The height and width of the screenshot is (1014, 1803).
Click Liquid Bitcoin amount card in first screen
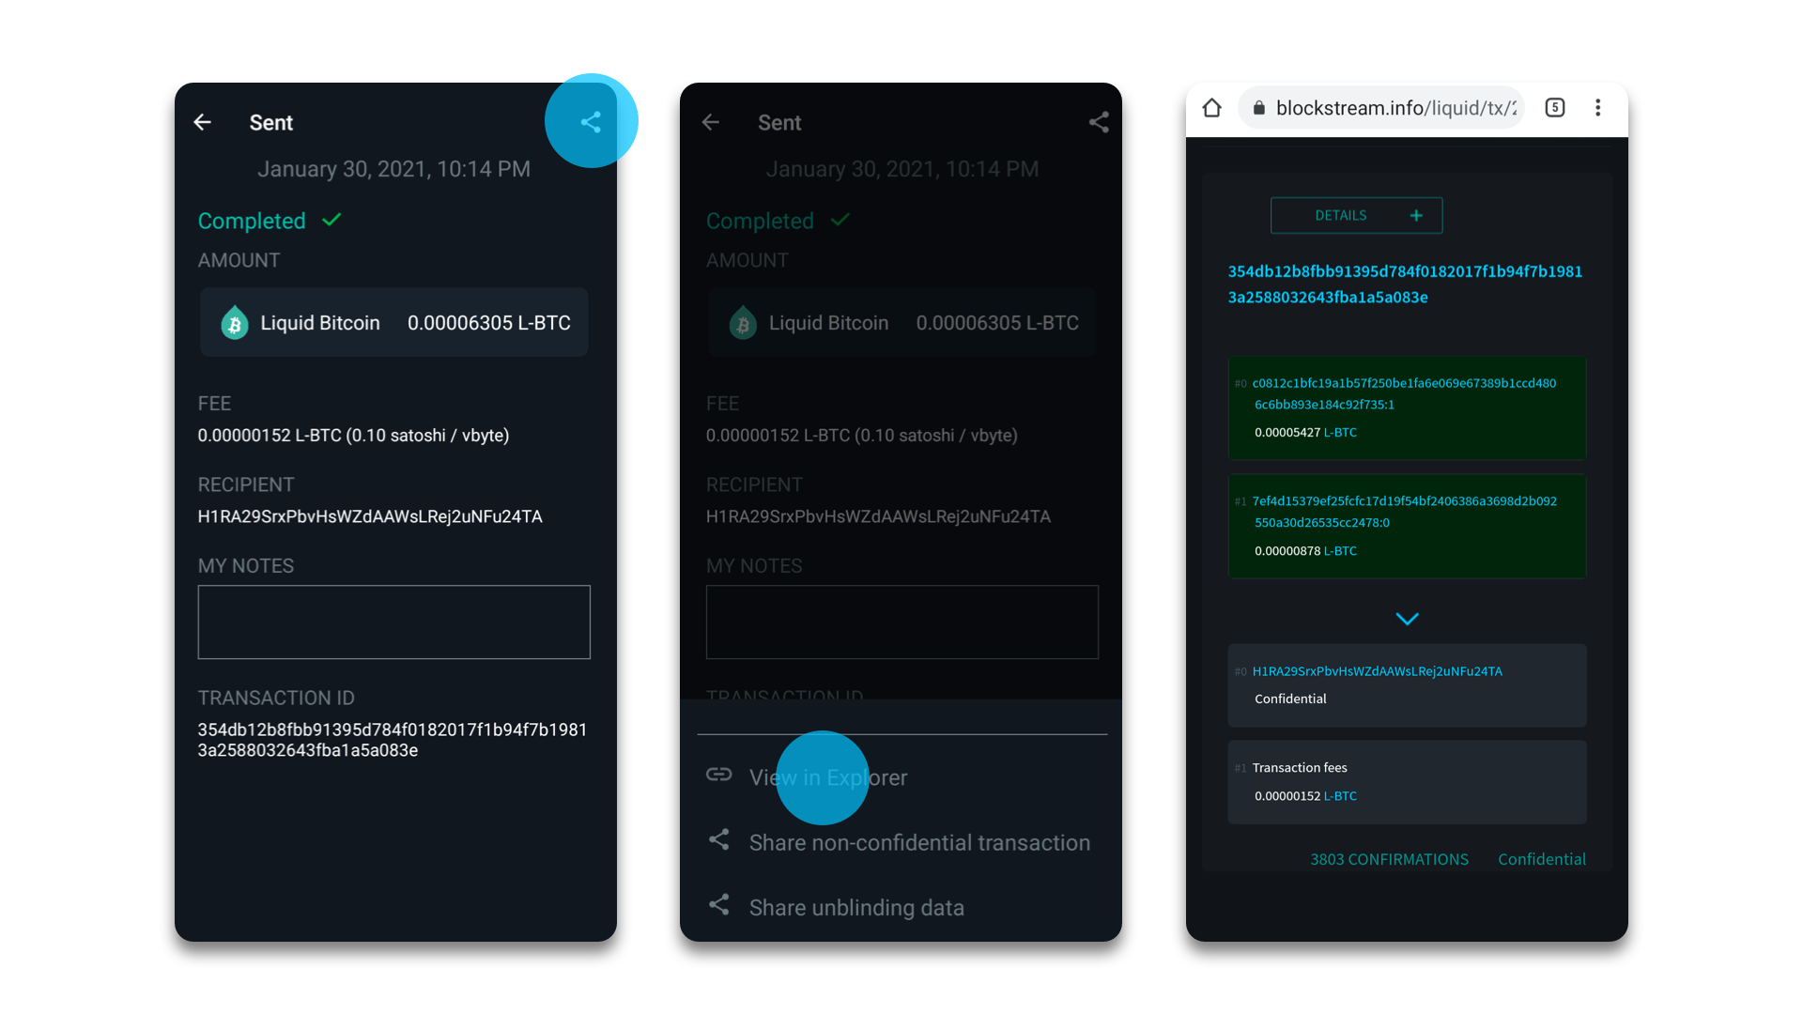[x=394, y=322]
